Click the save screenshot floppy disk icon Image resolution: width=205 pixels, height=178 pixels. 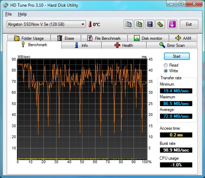[150, 24]
